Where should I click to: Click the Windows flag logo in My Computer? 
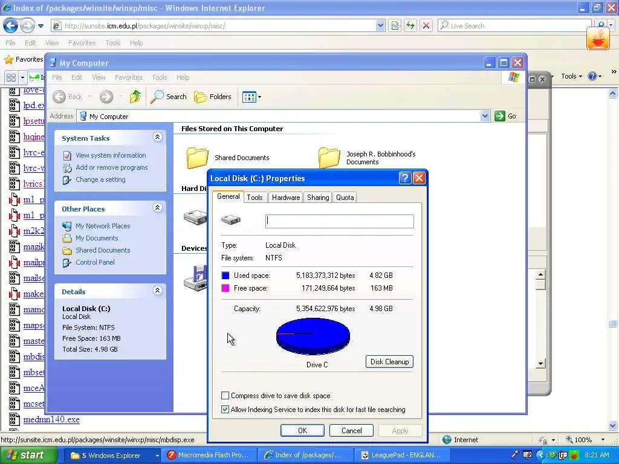tap(514, 77)
